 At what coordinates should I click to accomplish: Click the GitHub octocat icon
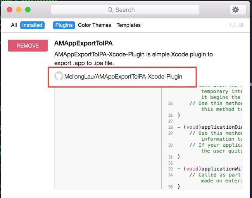click(59, 76)
